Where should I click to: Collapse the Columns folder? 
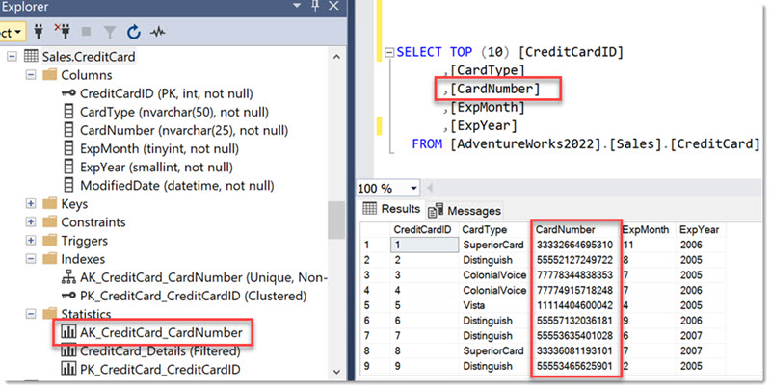coord(32,75)
